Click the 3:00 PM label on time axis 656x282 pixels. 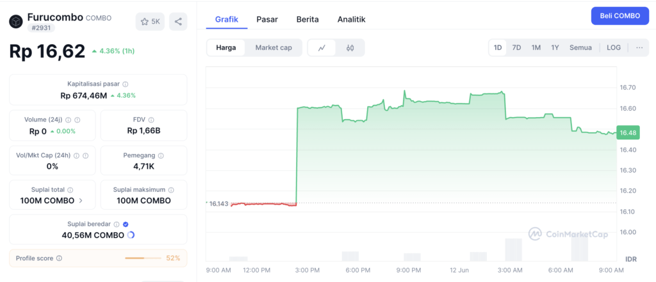307,270
